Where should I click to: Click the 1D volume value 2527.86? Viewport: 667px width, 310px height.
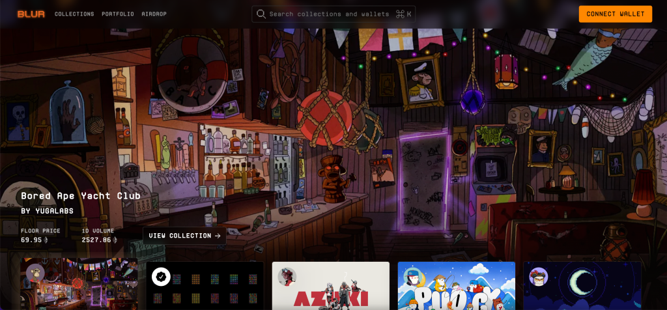point(96,240)
